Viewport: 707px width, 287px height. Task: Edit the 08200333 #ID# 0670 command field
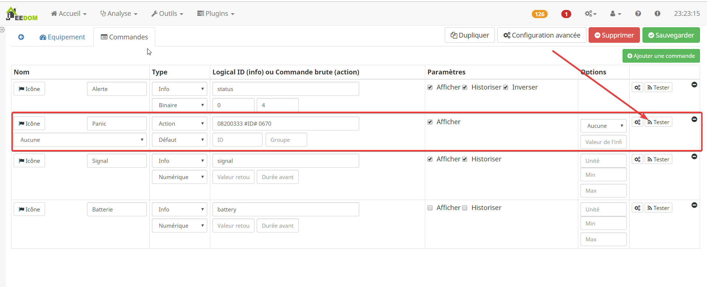[285, 123]
